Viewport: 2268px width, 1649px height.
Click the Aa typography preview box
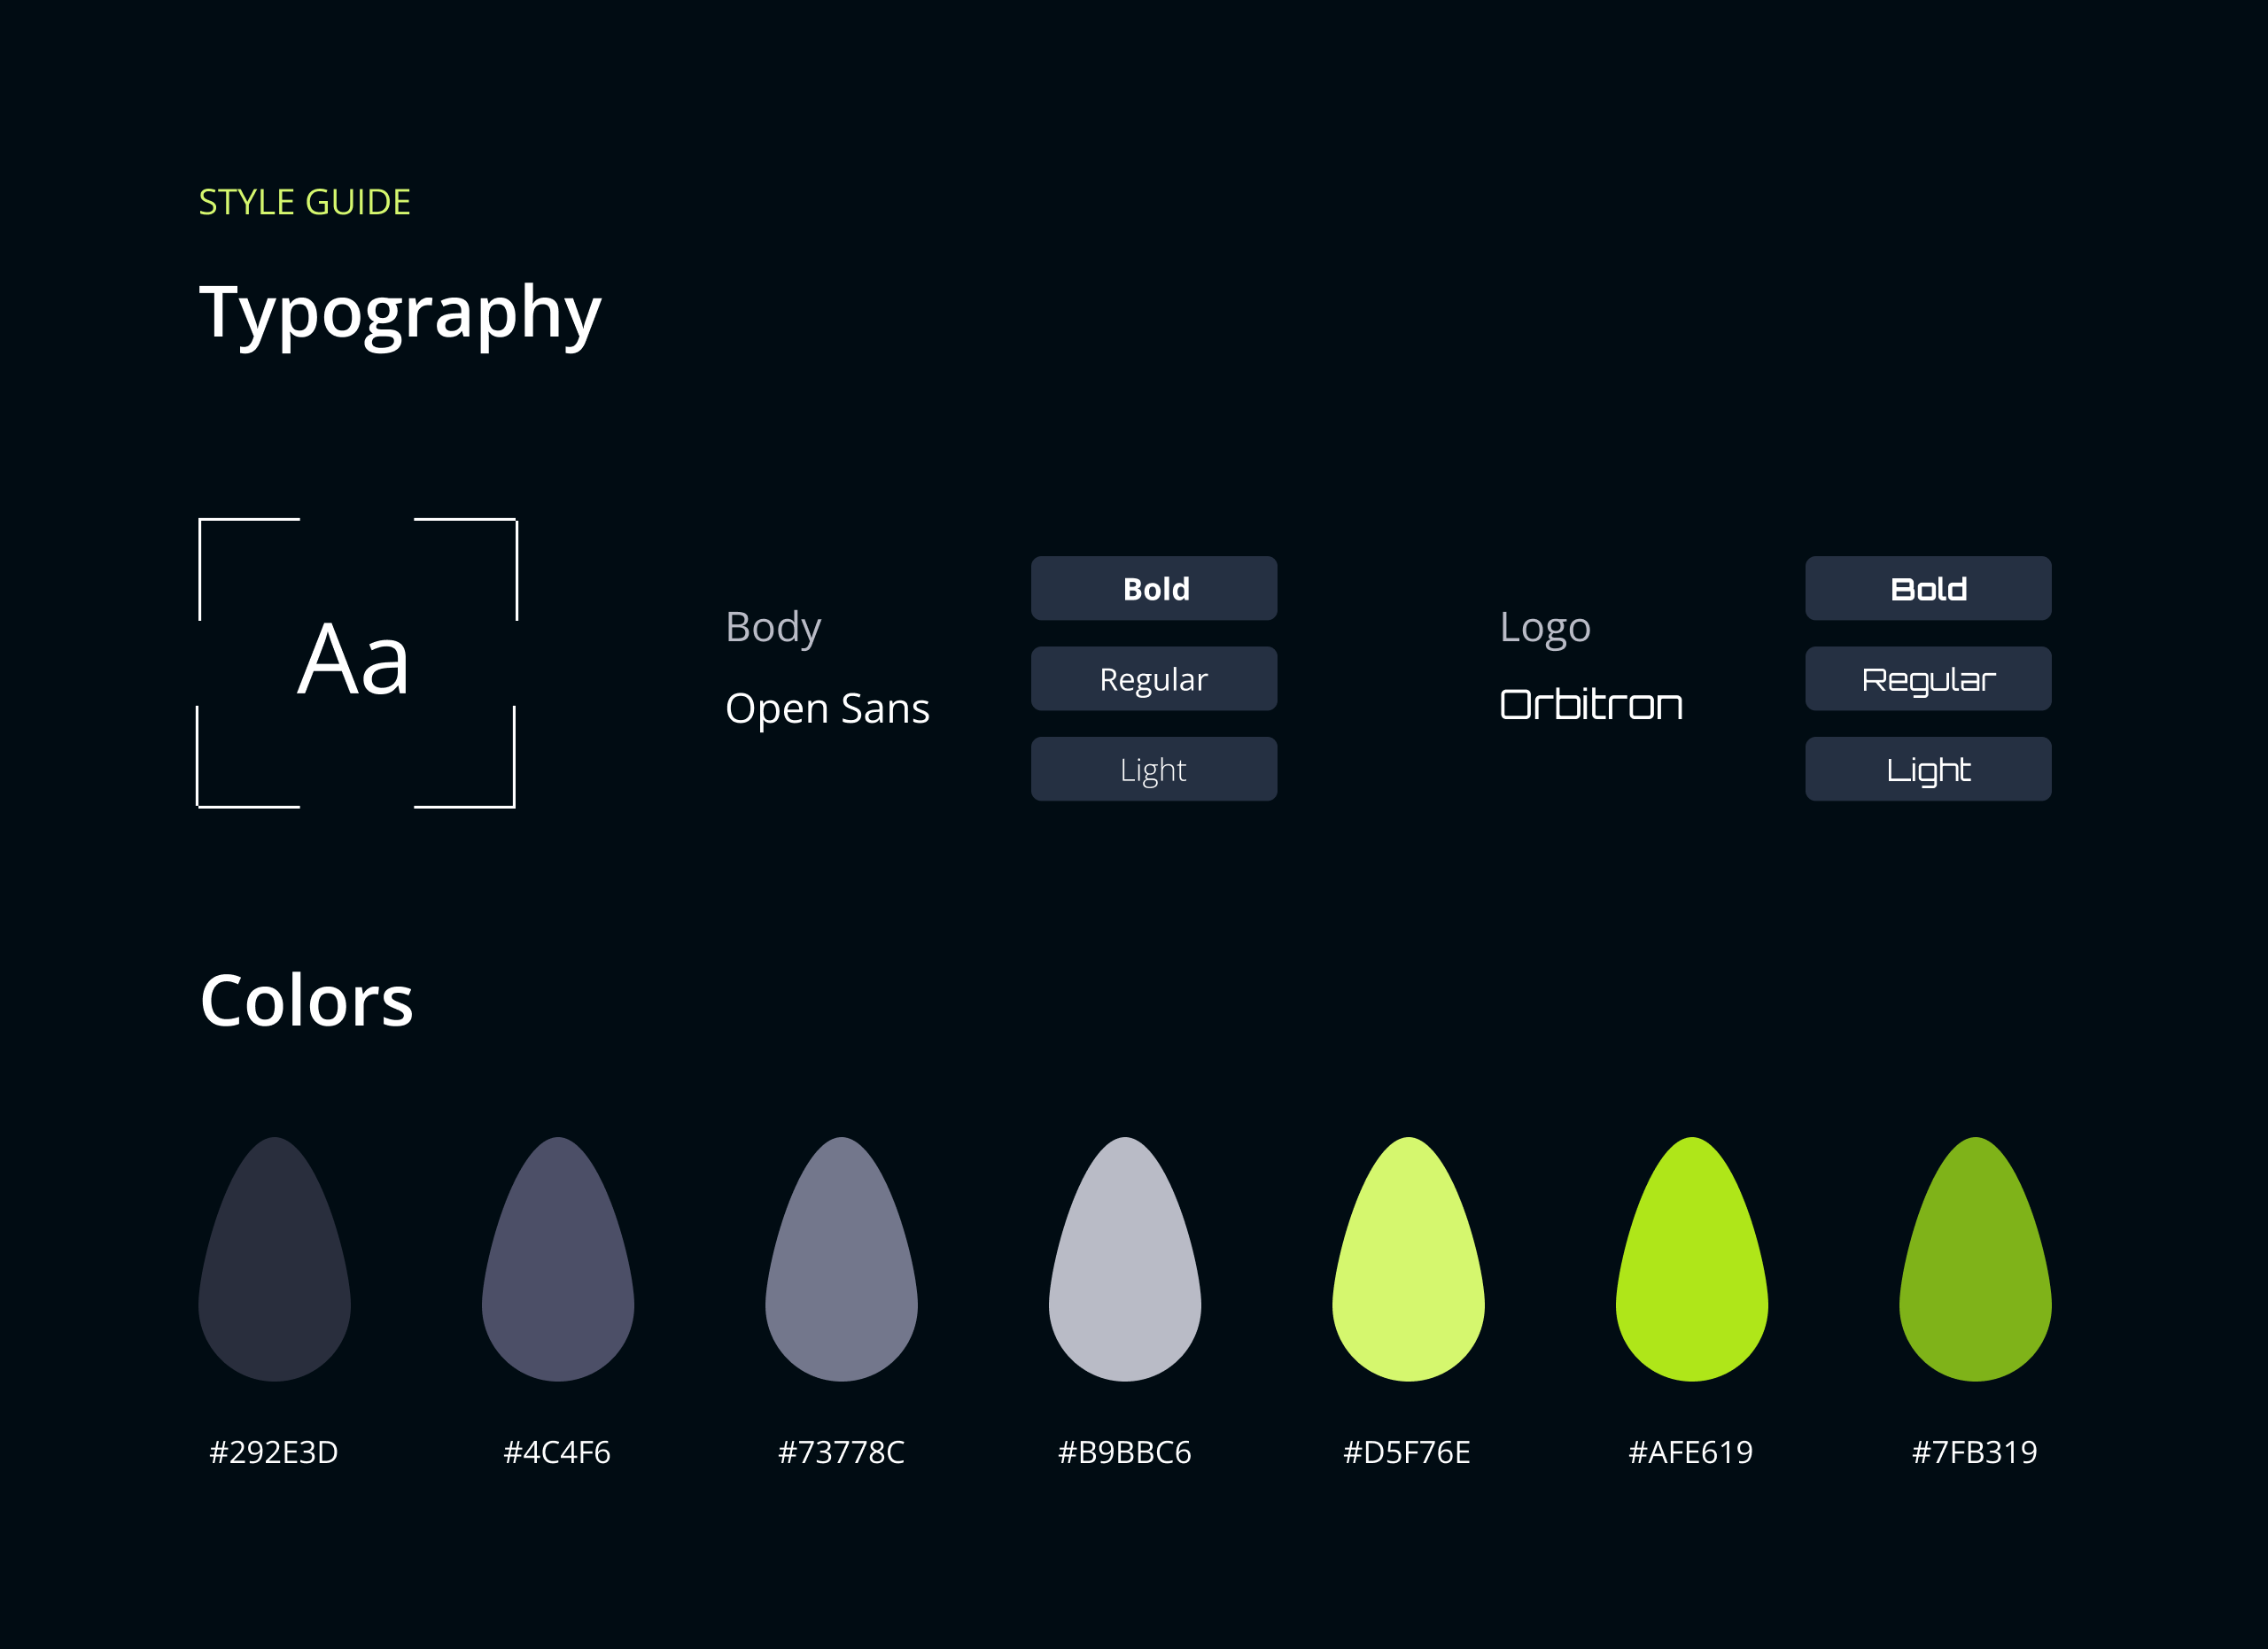pos(356,662)
